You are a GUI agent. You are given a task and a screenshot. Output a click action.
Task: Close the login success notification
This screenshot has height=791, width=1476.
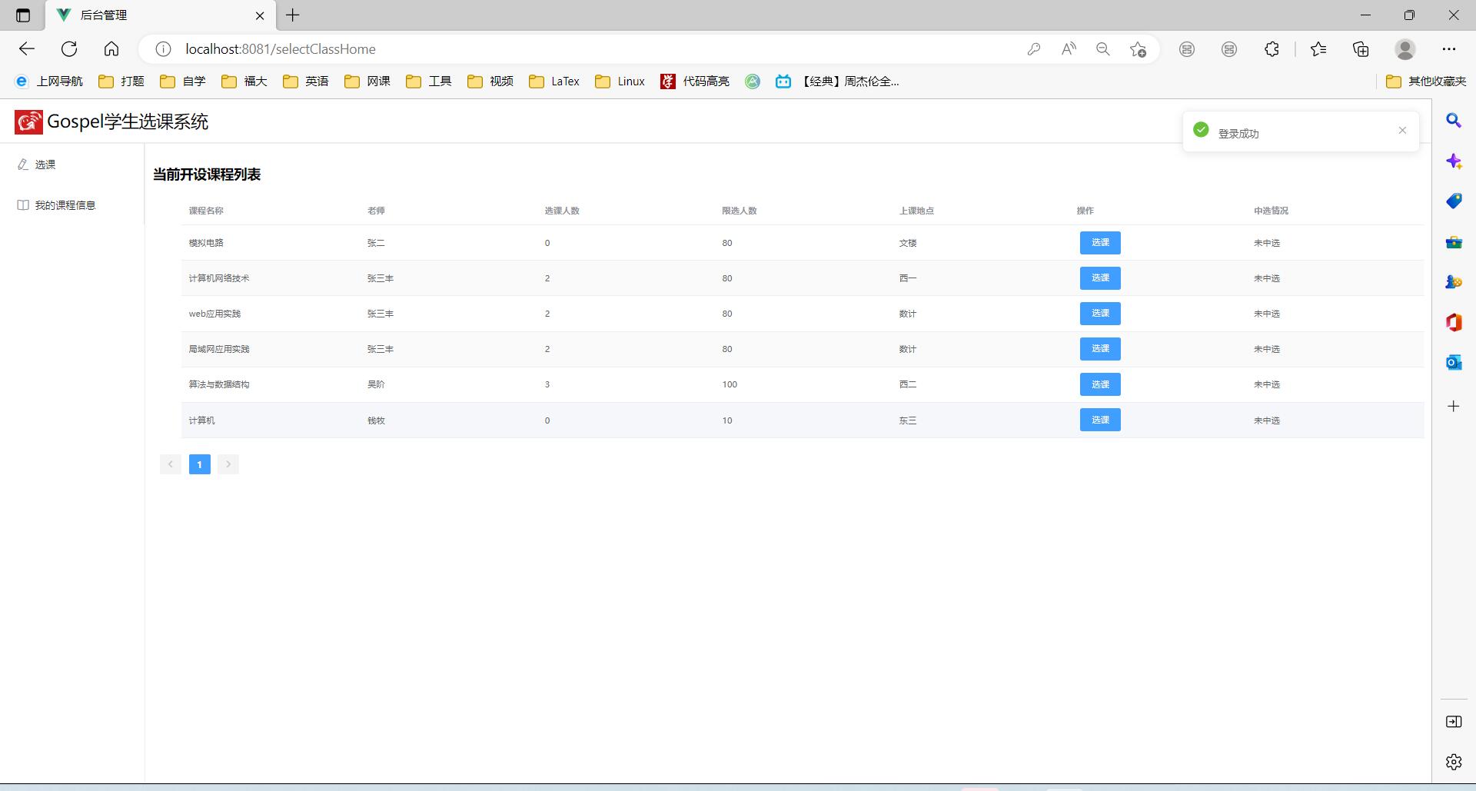1402,131
